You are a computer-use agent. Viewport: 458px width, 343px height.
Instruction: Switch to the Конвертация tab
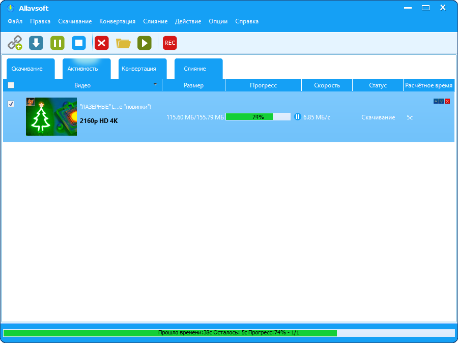pyautogui.click(x=142, y=69)
